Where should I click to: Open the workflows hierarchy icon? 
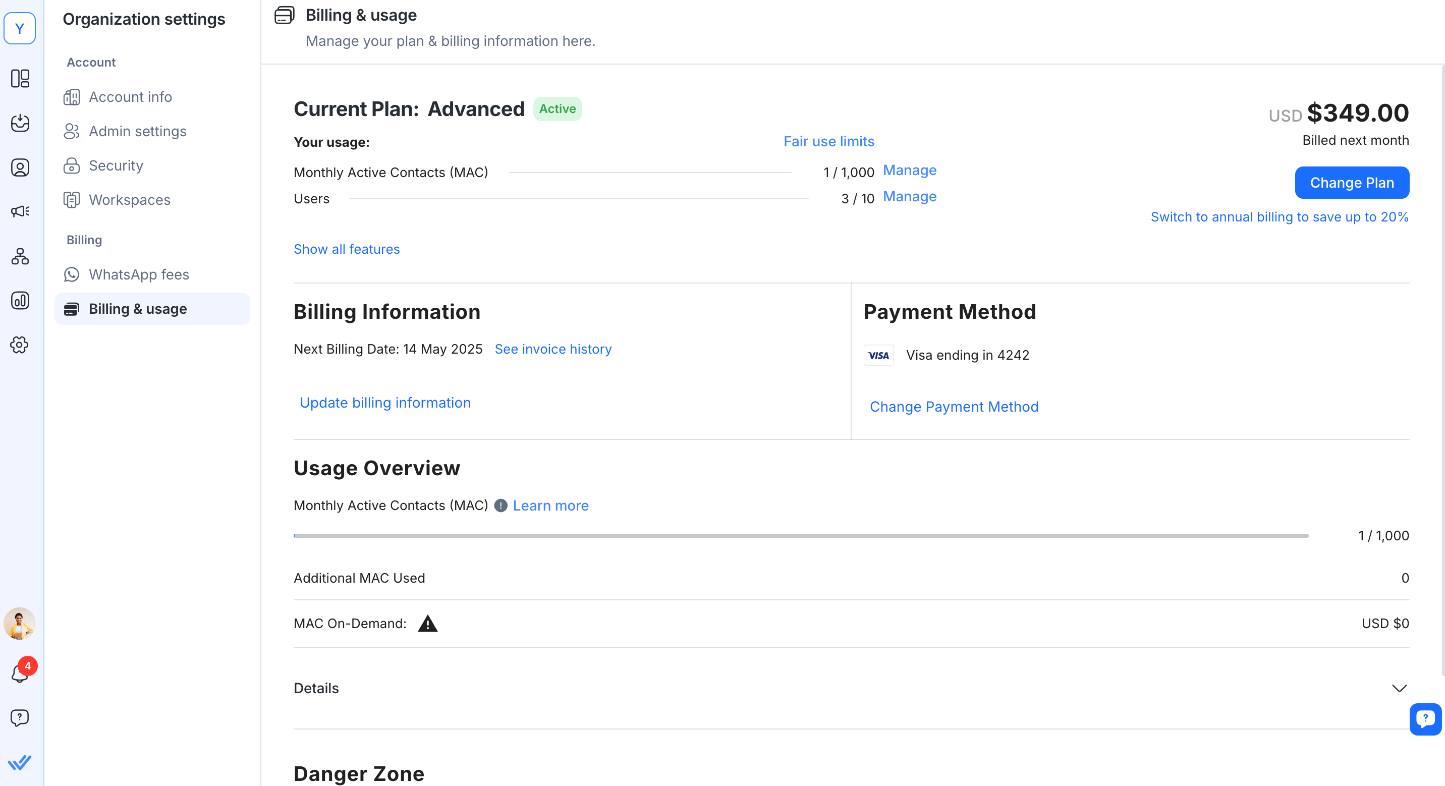(20, 257)
